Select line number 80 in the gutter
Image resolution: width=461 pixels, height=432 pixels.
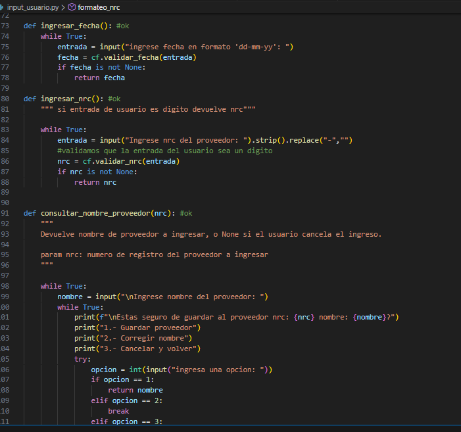click(5, 99)
